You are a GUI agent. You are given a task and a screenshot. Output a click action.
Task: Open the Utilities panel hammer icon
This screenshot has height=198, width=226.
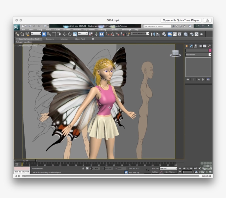[x=209, y=46]
